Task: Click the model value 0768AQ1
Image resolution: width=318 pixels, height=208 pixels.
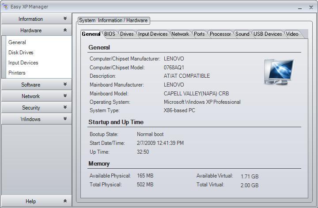Action: click(x=174, y=68)
